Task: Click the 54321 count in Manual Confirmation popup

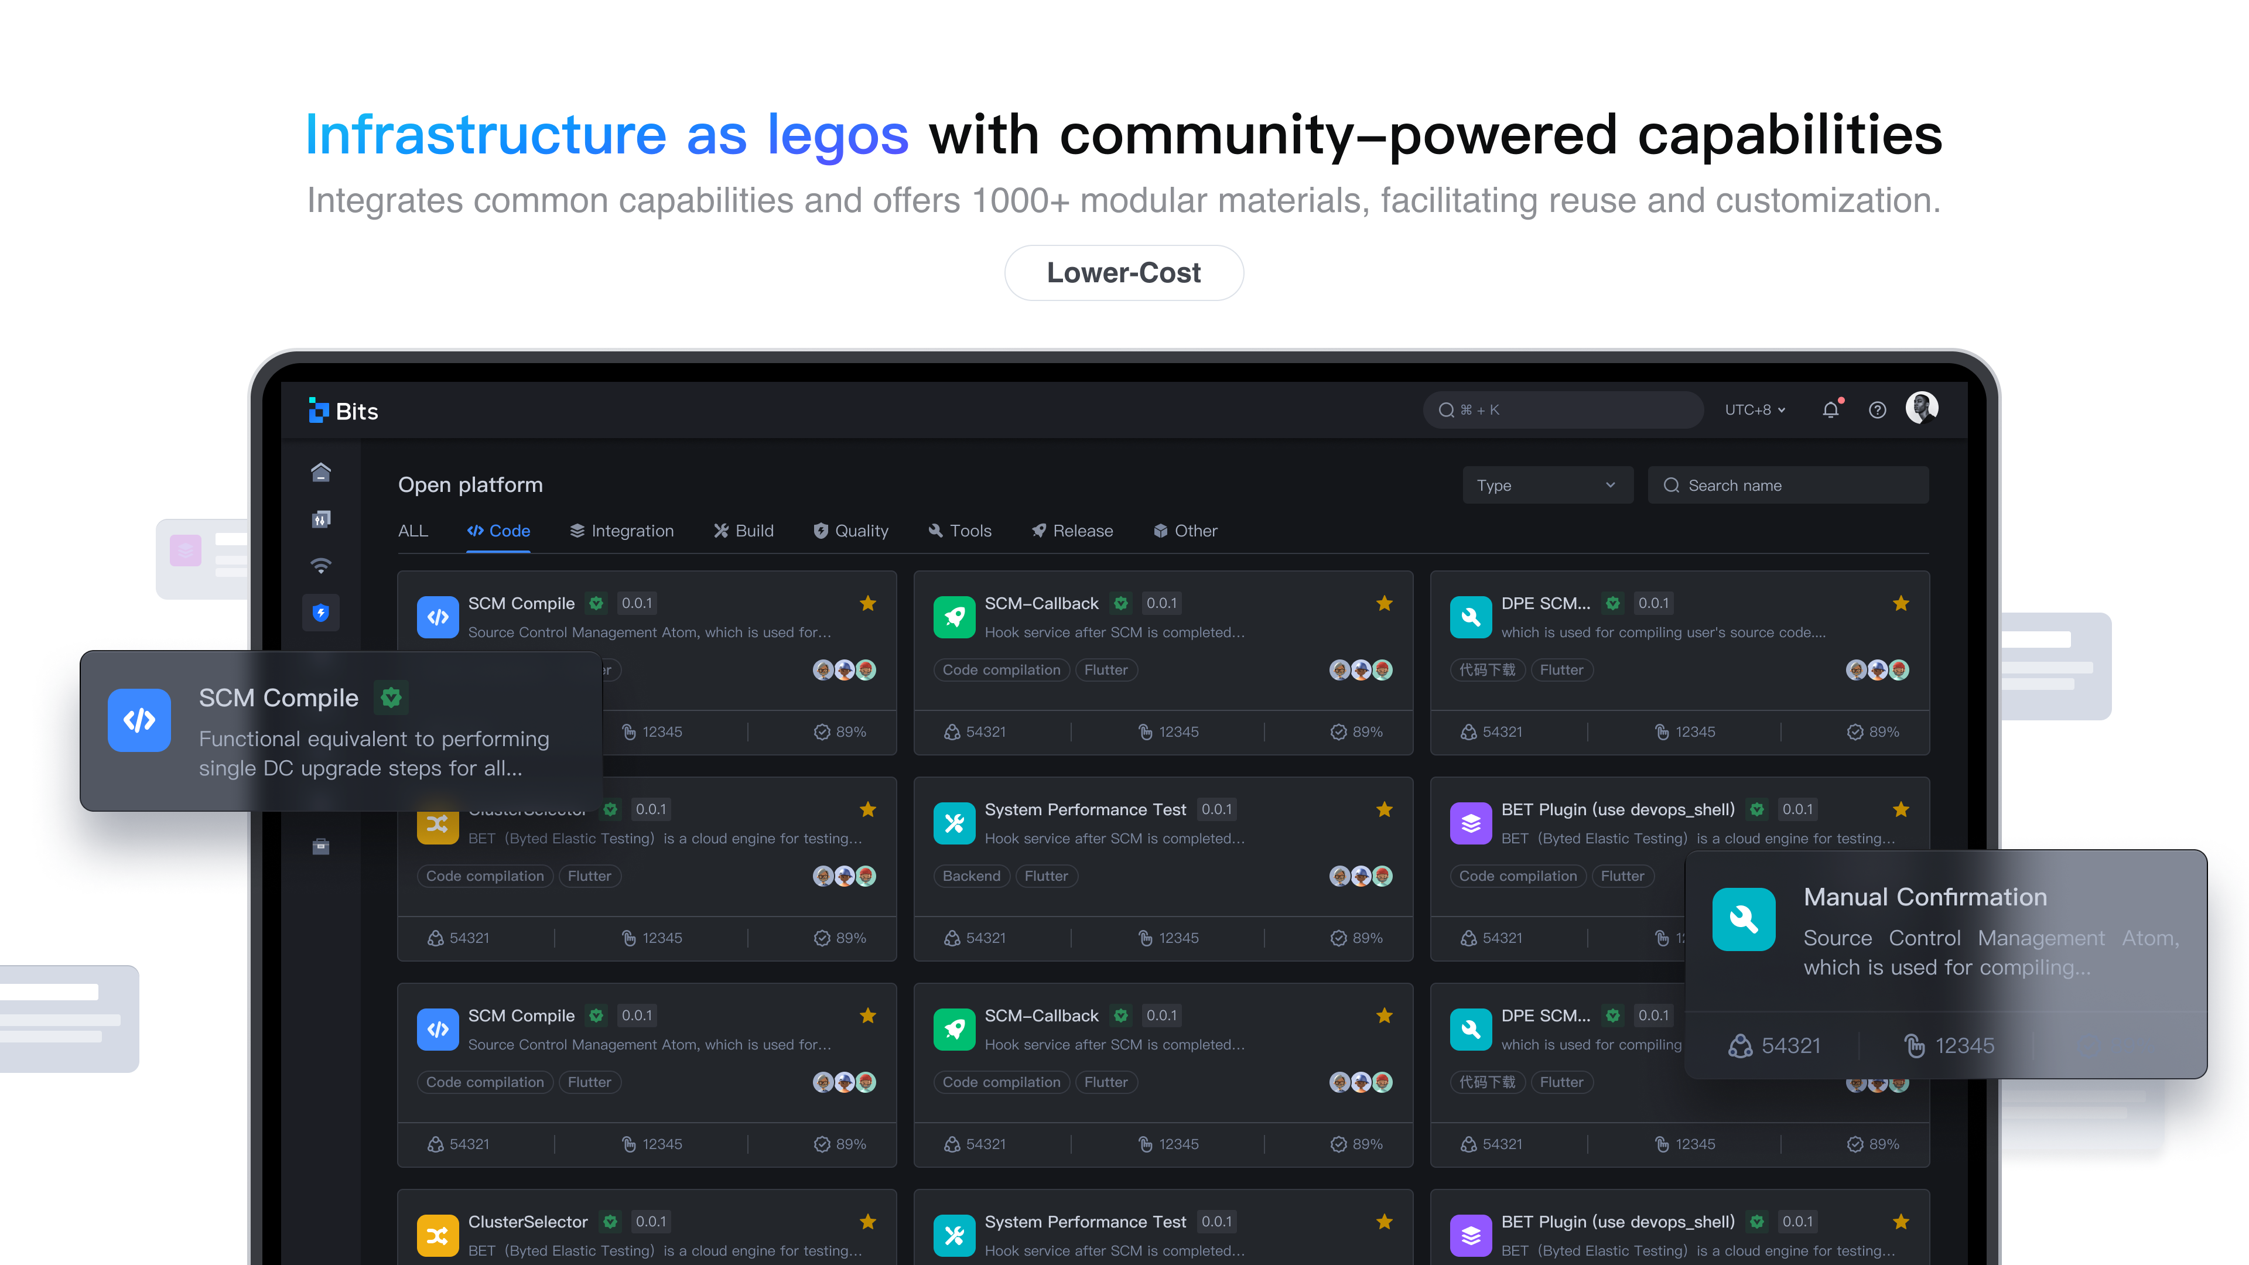Action: point(1774,1045)
